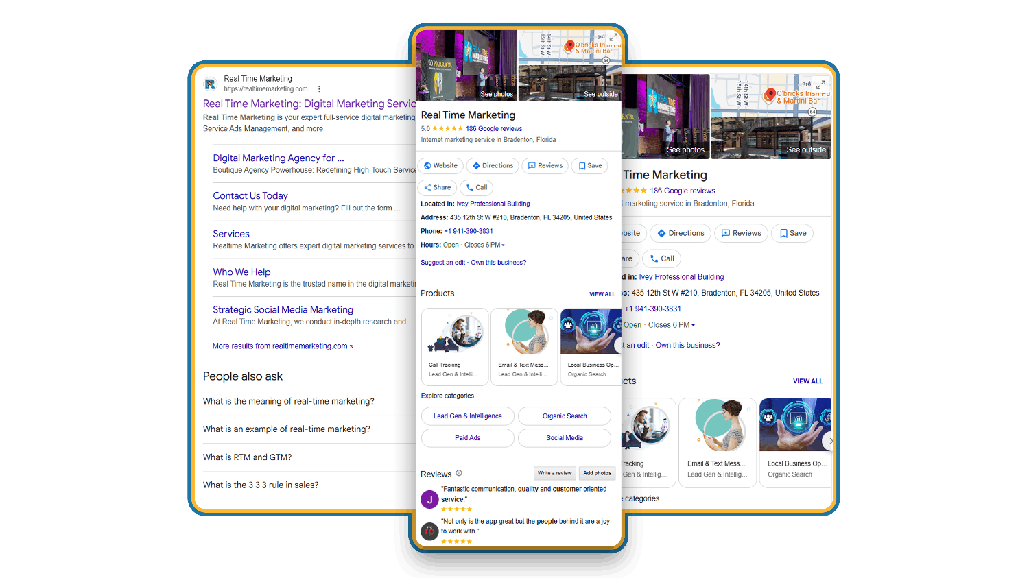Image resolution: width=1029 pixels, height=578 pixels.
Task: Click the Directions button in right panel
Action: coord(681,233)
